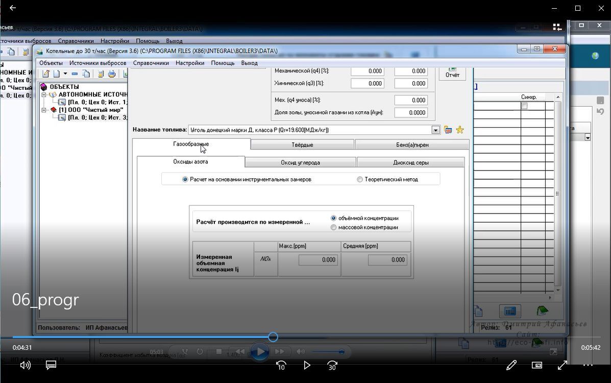
Task: Select 'Теоретический метод' radio option
Action: click(360, 179)
